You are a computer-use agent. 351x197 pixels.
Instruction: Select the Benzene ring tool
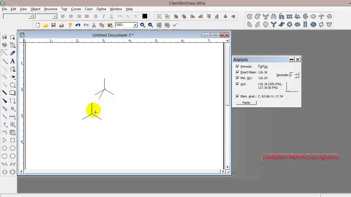(x=13, y=172)
